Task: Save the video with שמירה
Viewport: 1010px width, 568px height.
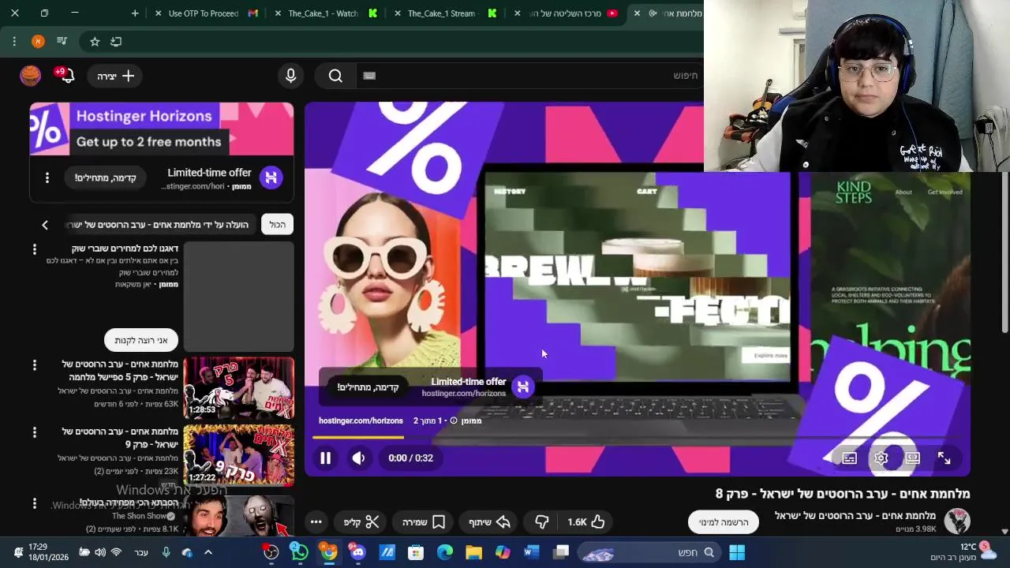Action: (x=424, y=521)
